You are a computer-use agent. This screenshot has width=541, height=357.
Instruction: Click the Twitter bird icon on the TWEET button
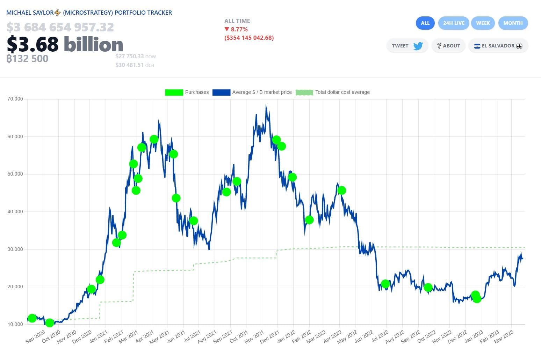click(x=419, y=45)
